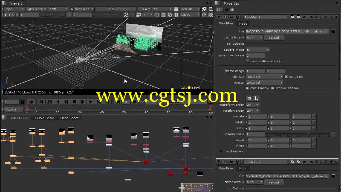Open the 3D view mode dropdown
The width and height of the screenshot is (341, 192).
[162, 9]
